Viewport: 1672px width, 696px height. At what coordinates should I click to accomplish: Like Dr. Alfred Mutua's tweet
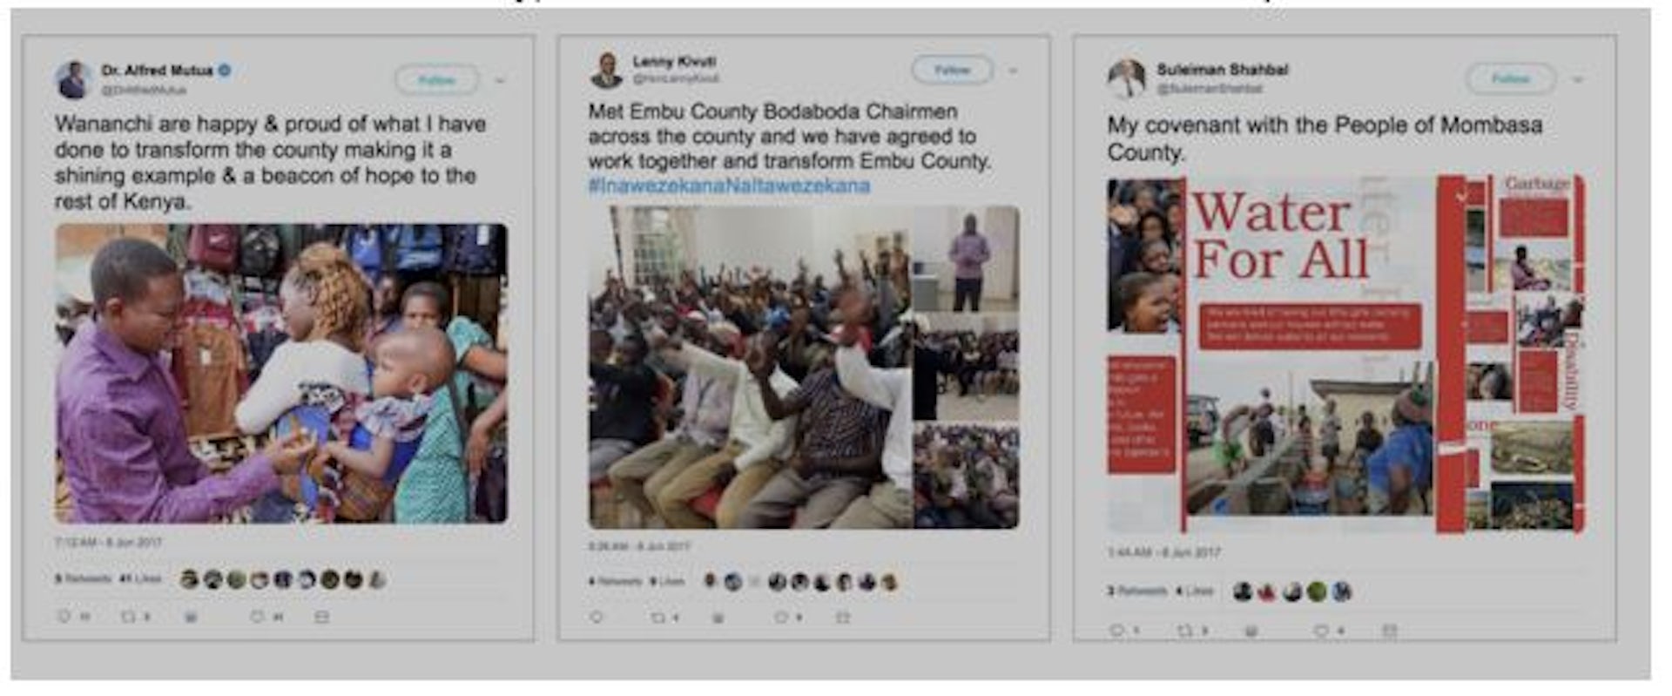(x=257, y=617)
